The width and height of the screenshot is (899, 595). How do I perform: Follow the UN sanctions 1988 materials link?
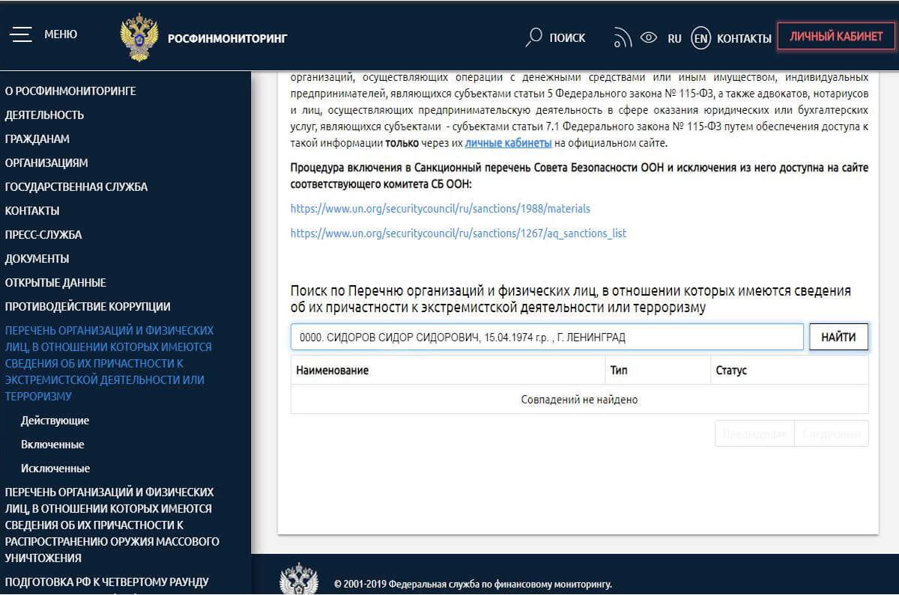pos(440,209)
